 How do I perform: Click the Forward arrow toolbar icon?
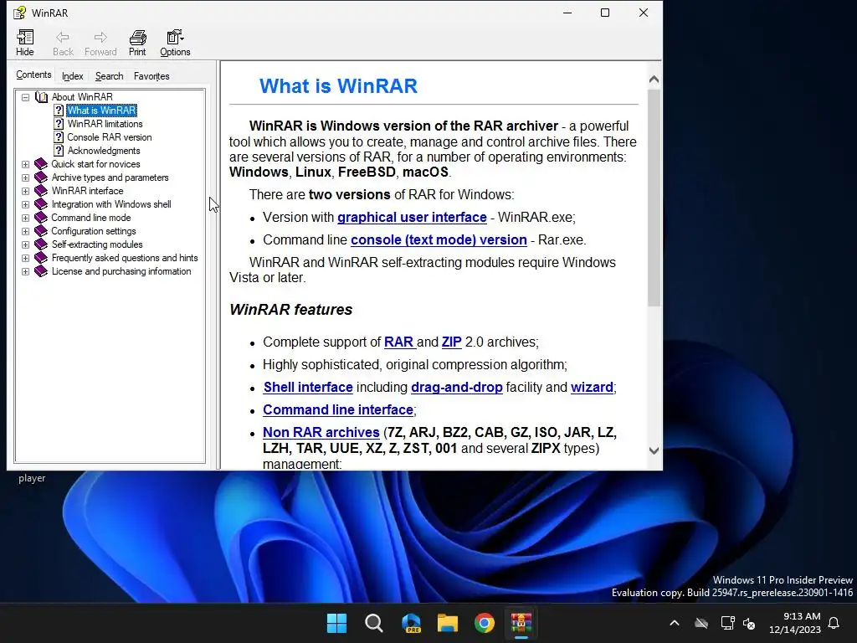point(100,43)
